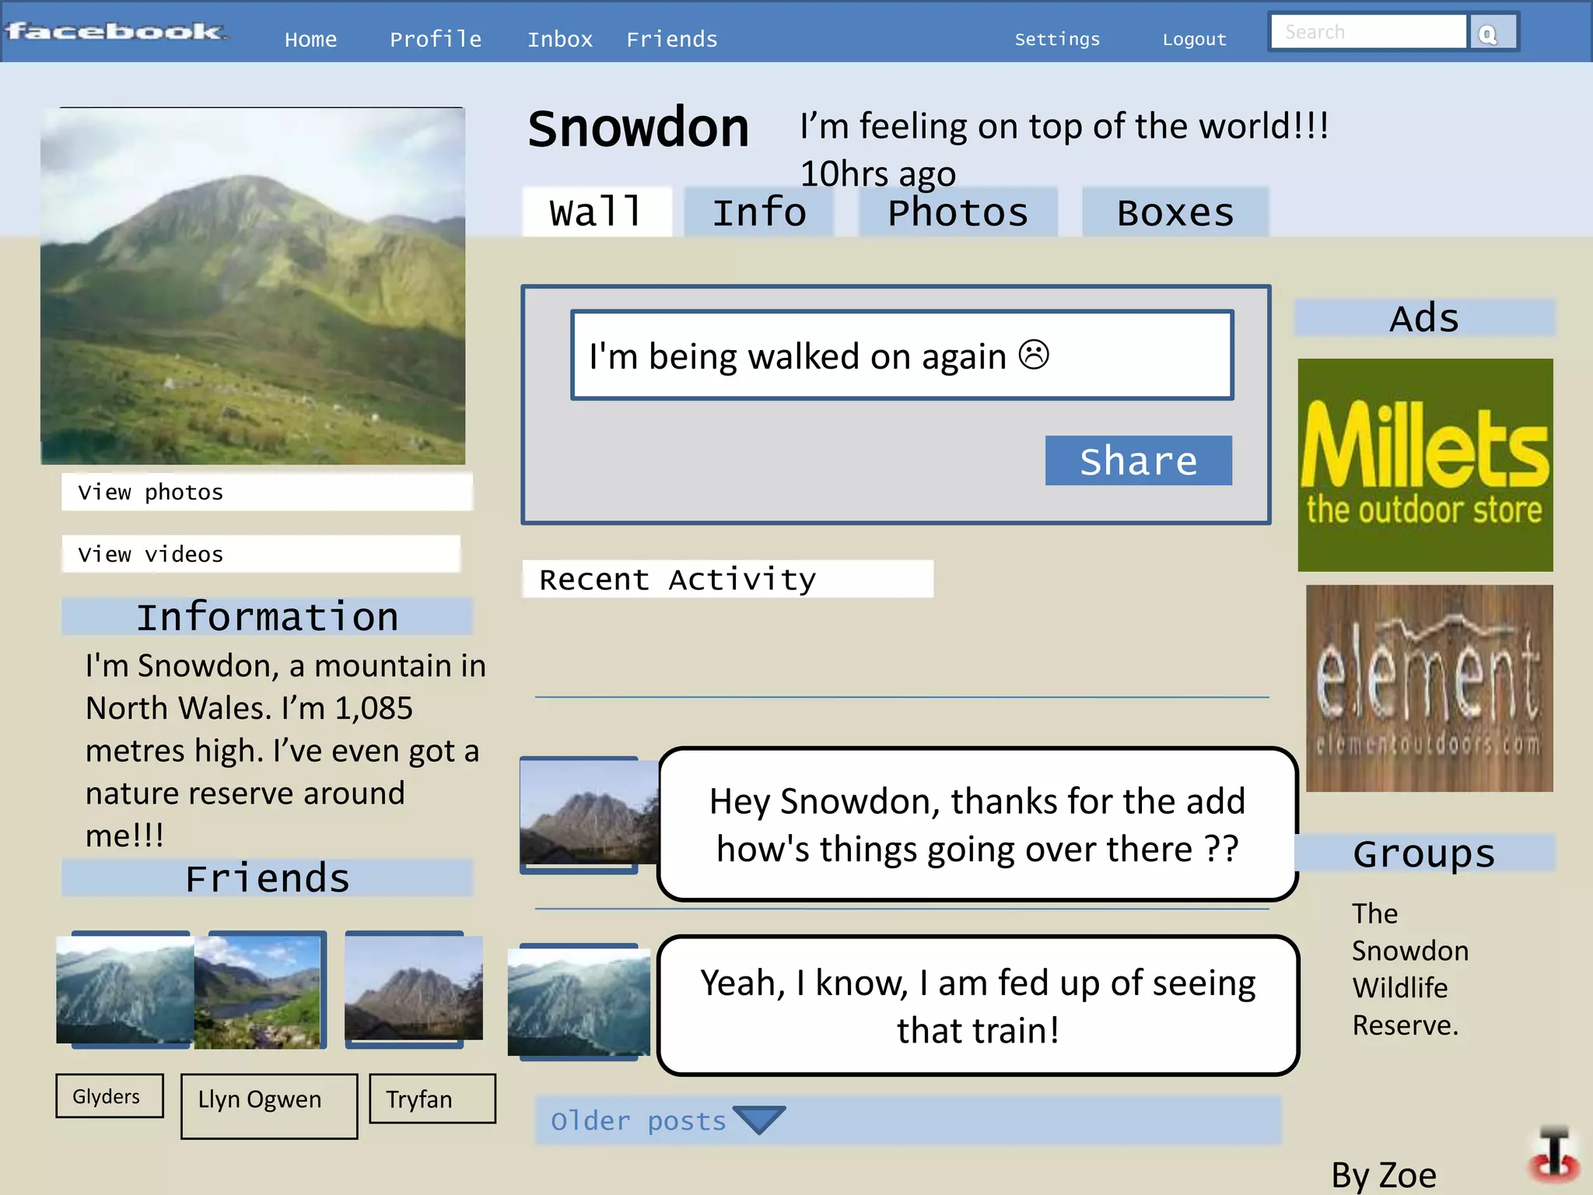The image size is (1593, 1195).
Task: Open the Glyders friend thumbnail
Action: (x=124, y=989)
